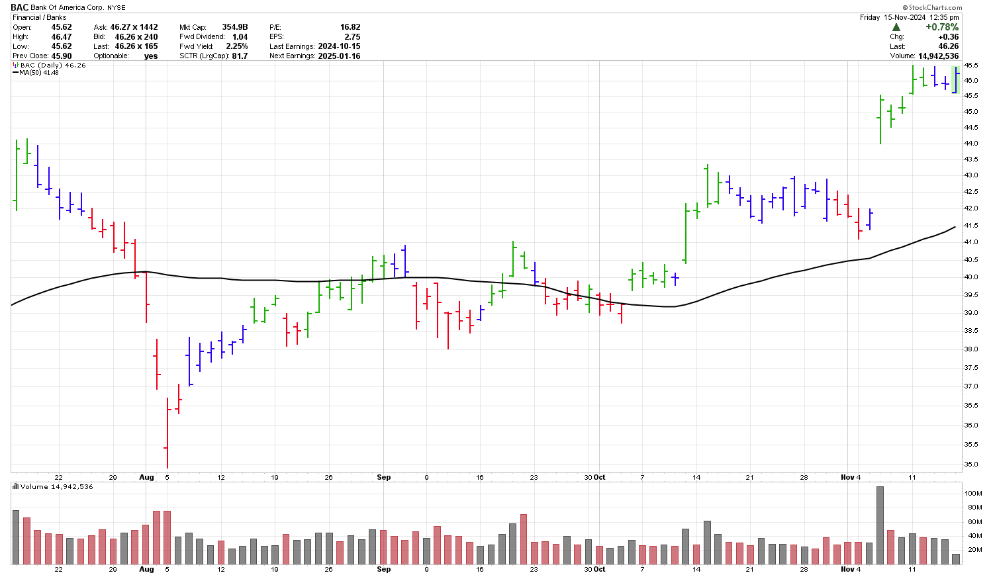Click the volume icon before Volume 14,942,536 legend
This screenshot has width=993, height=575.
[x=15, y=486]
